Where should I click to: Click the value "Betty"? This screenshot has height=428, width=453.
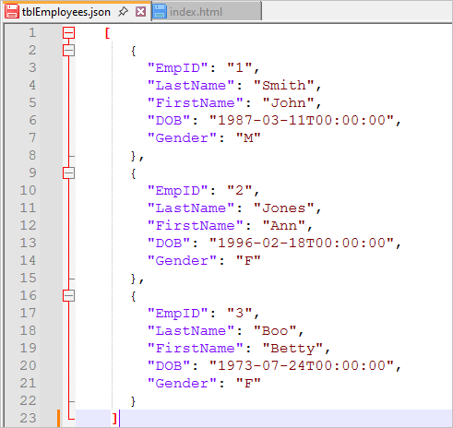click(x=292, y=349)
